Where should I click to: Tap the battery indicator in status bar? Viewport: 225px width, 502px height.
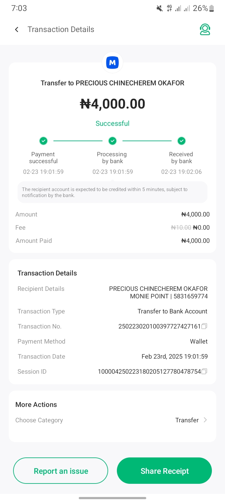click(x=212, y=8)
